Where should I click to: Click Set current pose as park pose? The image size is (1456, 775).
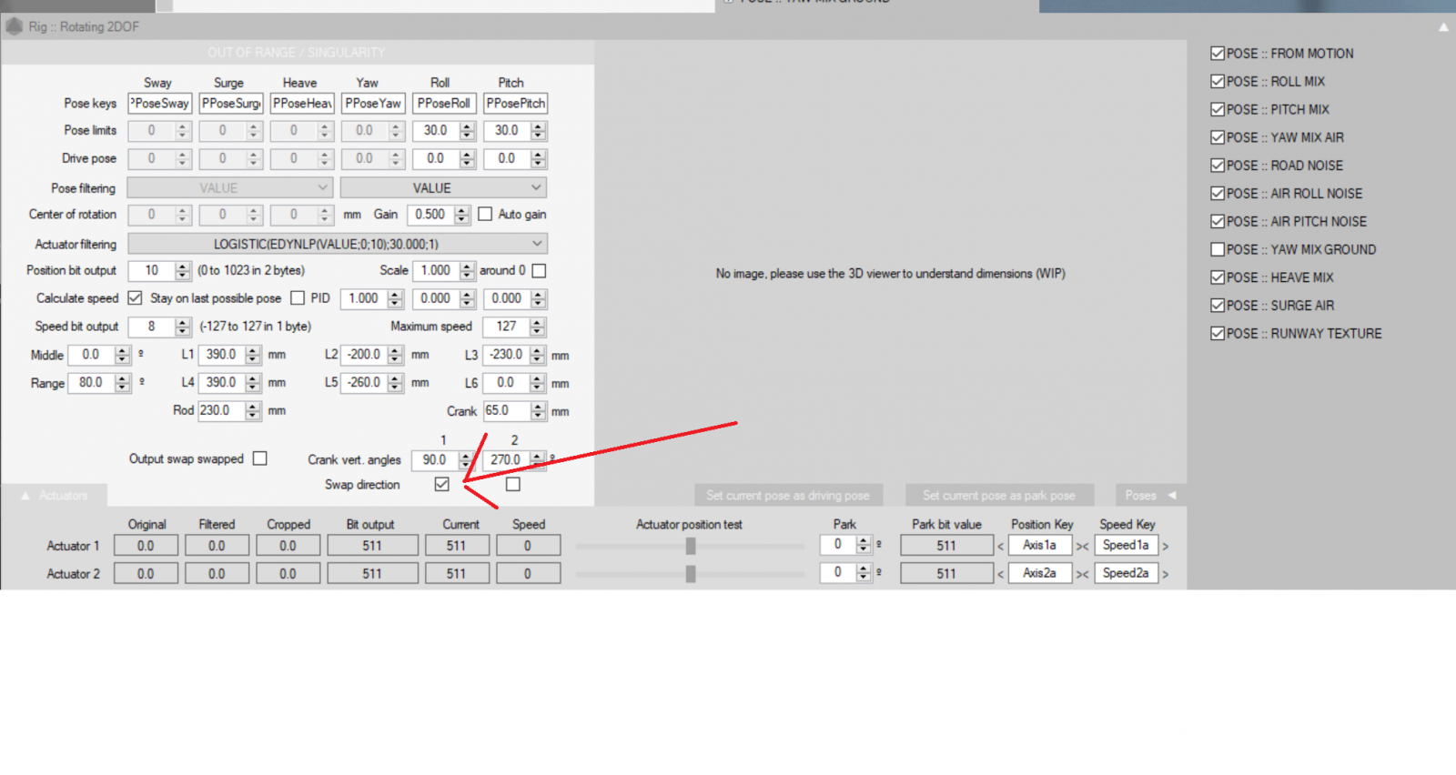pyautogui.click(x=999, y=495)
